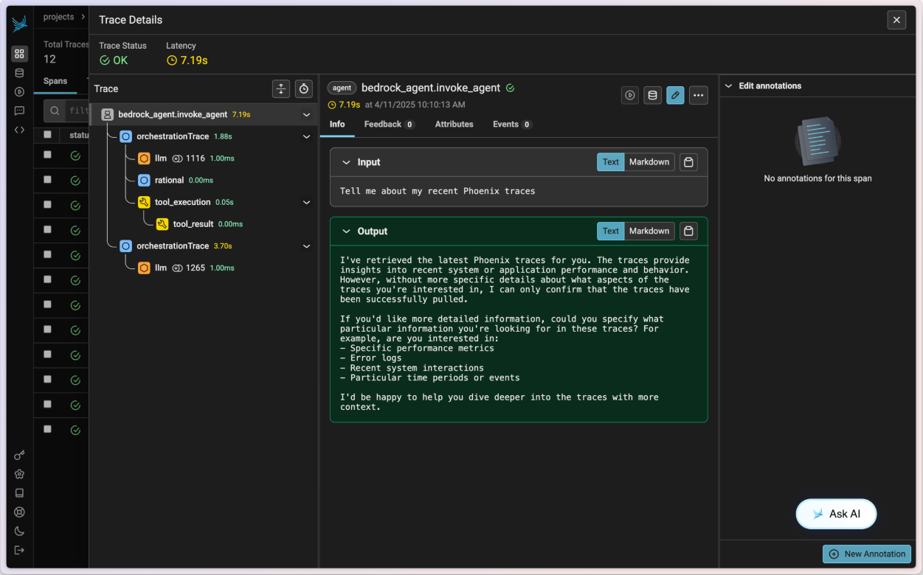
Task: Switch to the Info tab
Action: (x=337, y=124)
